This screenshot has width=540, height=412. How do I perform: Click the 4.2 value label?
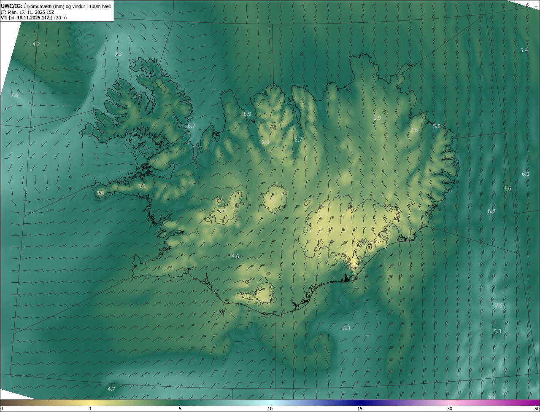pyautogui.click(x=36, y=44)
